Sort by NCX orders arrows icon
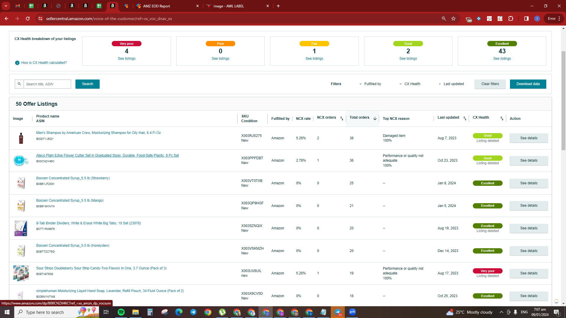 342,118
